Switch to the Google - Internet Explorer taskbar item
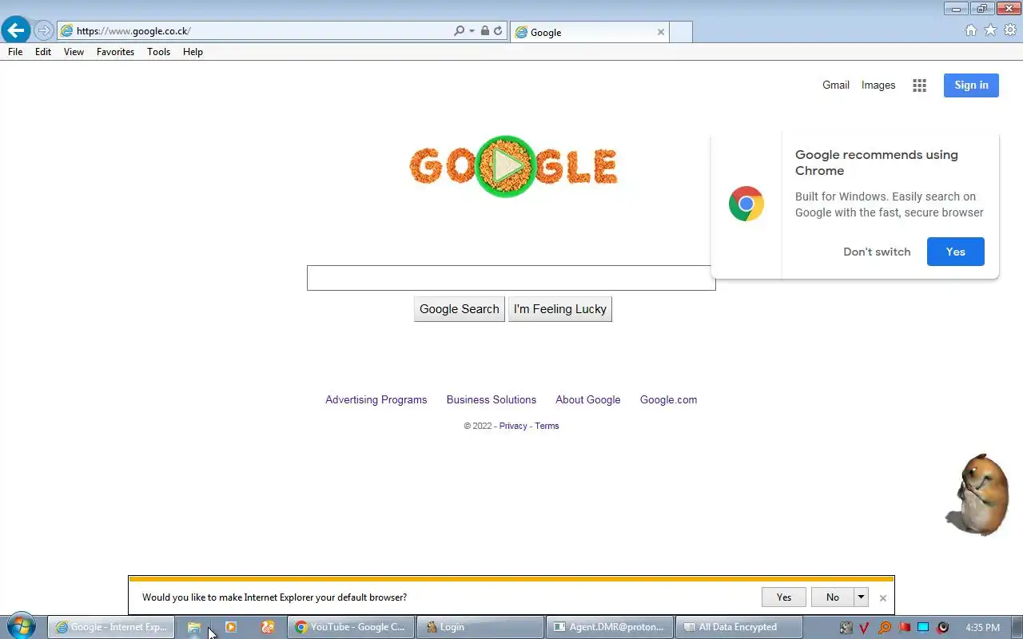Screen dimensions: 1023x639 111,627
